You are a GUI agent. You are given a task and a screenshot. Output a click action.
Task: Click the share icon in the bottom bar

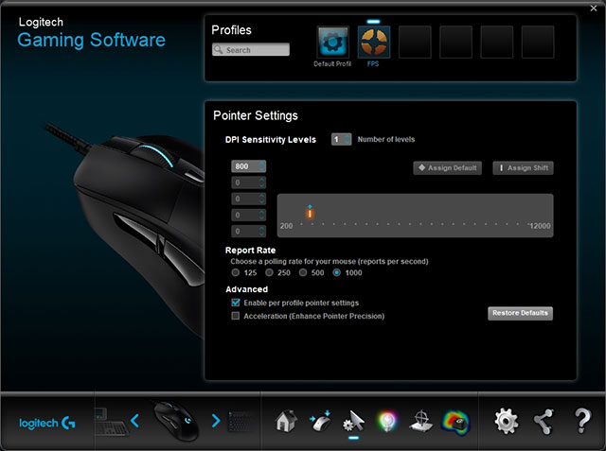pos(544,420)
